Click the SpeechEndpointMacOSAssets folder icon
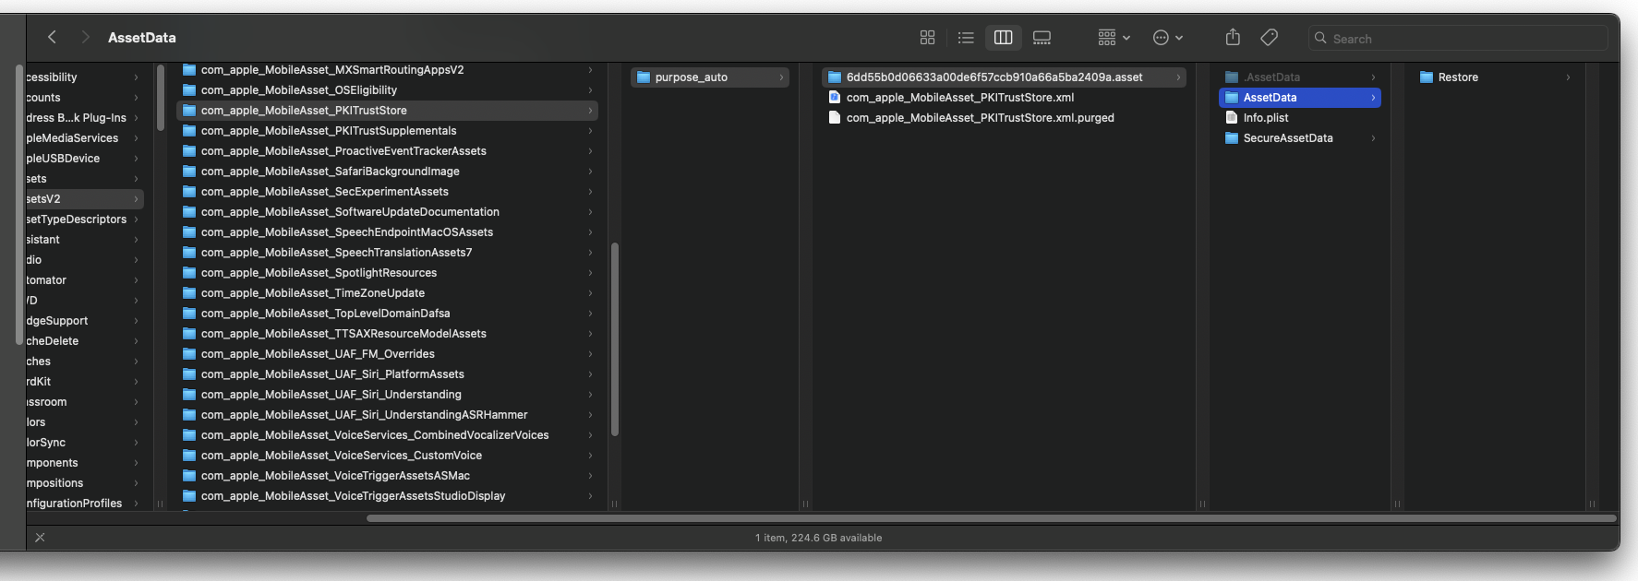 pos(189,232)
